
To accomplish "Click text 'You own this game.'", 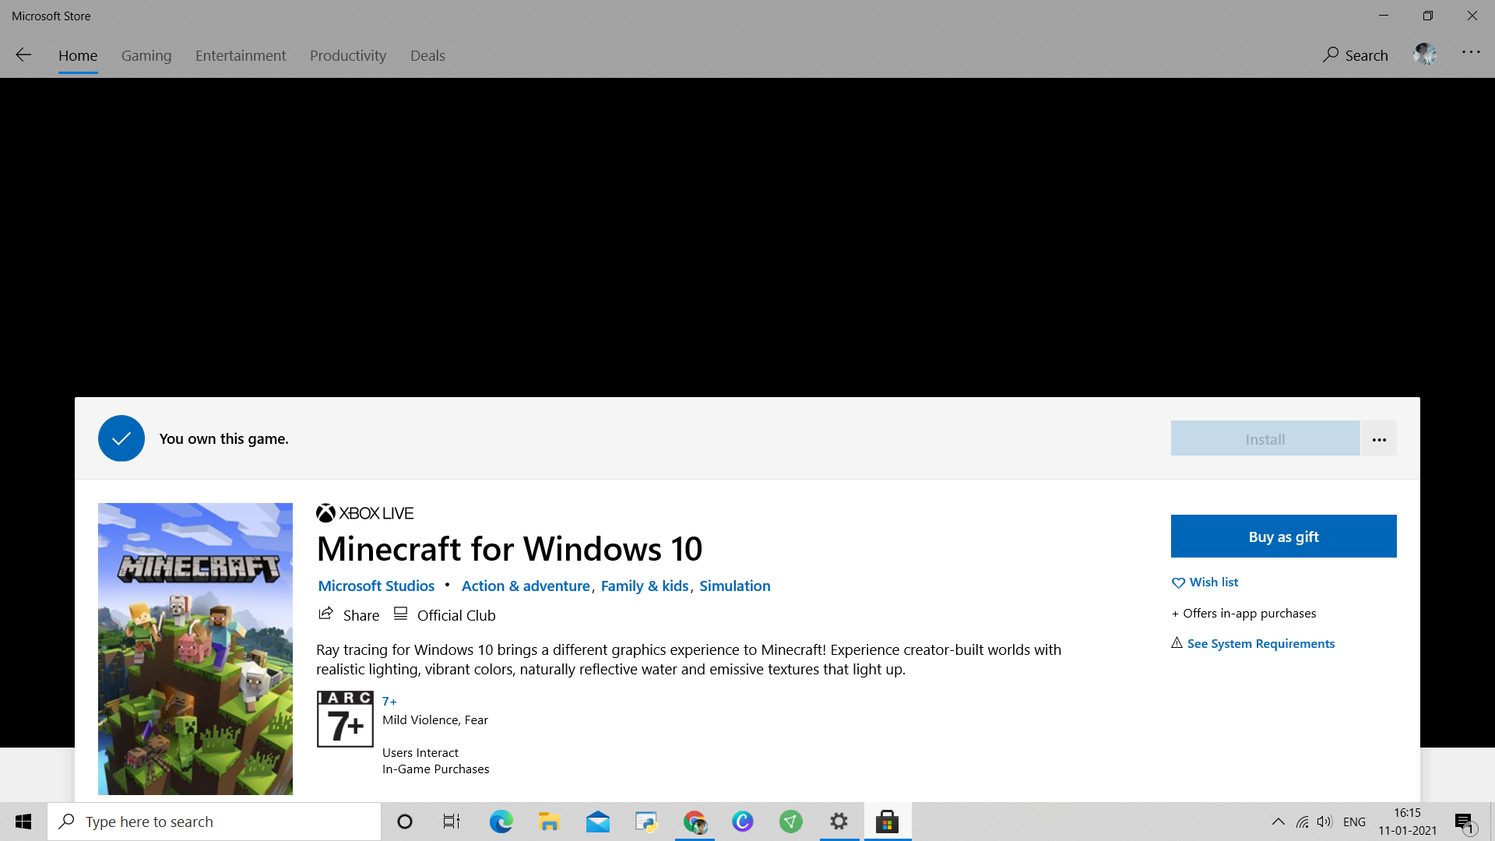I will (x=224, y=438).
